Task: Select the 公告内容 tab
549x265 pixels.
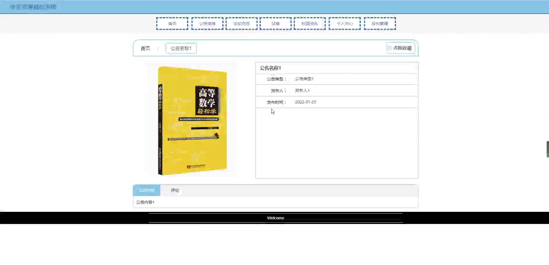Action: tap(147, 190)
